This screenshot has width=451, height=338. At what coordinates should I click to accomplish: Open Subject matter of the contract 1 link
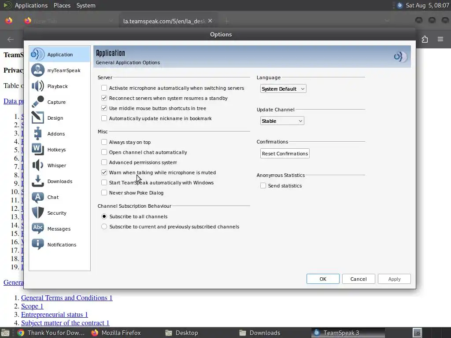(65, 323)
